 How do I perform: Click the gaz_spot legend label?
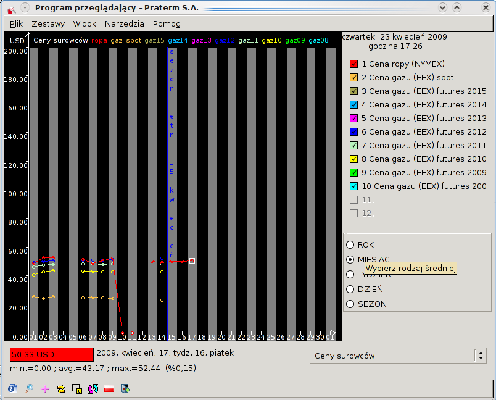pos(126,41)
